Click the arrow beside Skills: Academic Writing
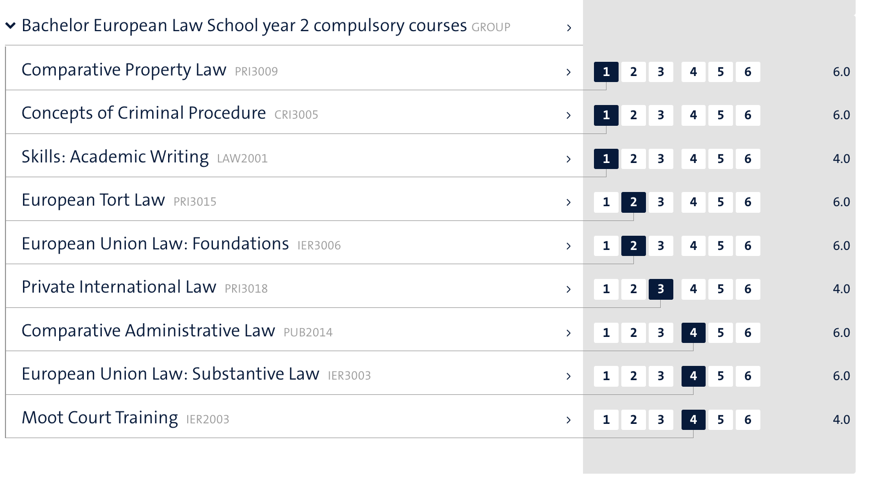Image resolution: width=883 pixels, height=495 pixels. click(x=569, y=159)
